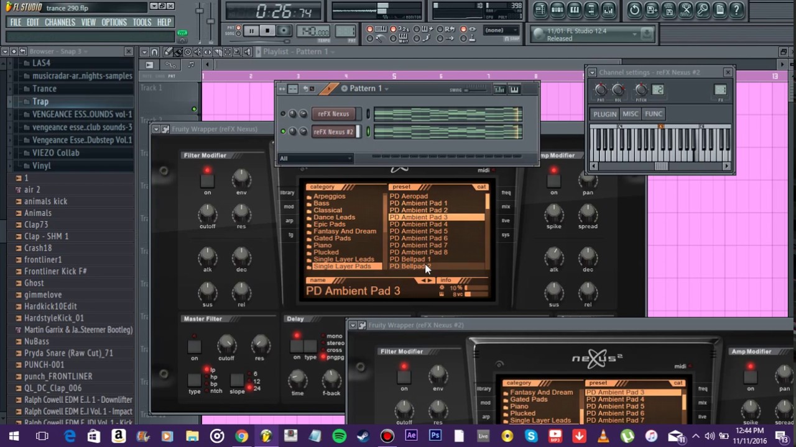Toggle the mute LED of reFX Nexus channel
Viewport: 796px width, 447px height.
point(284,114)
